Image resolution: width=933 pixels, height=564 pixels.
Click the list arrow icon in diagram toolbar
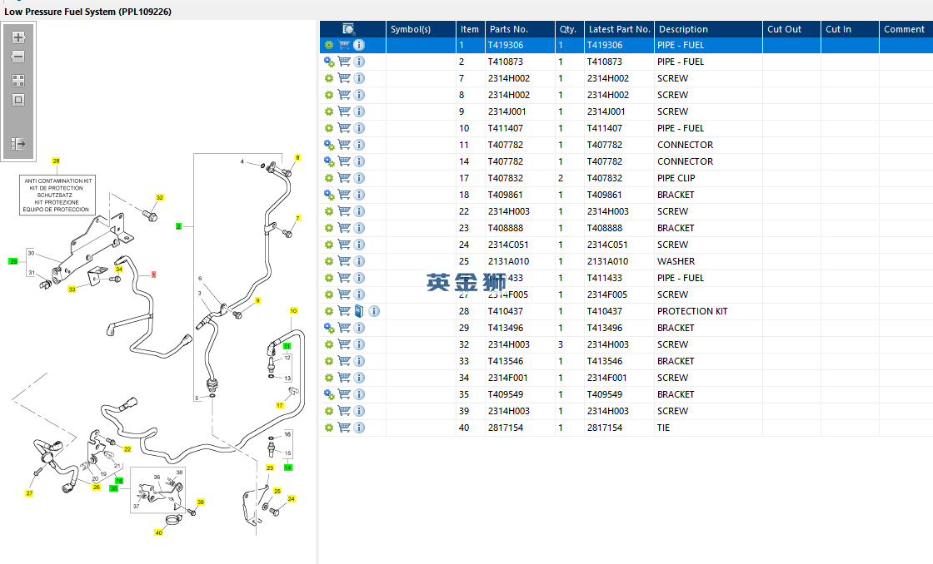coord(18,144)
